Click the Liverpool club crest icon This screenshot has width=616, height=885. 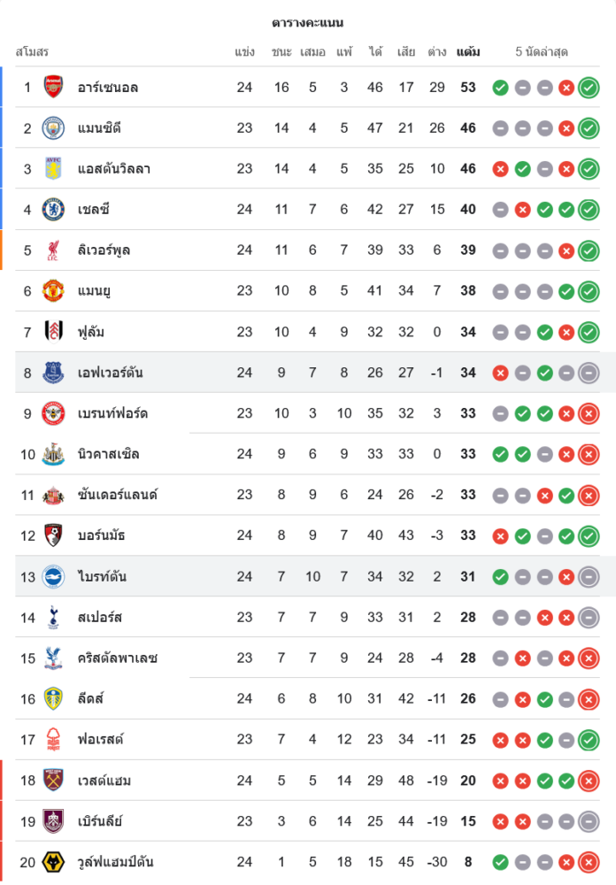54,250
